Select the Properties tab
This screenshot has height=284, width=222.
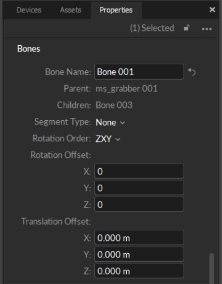(x=116, y=10)
